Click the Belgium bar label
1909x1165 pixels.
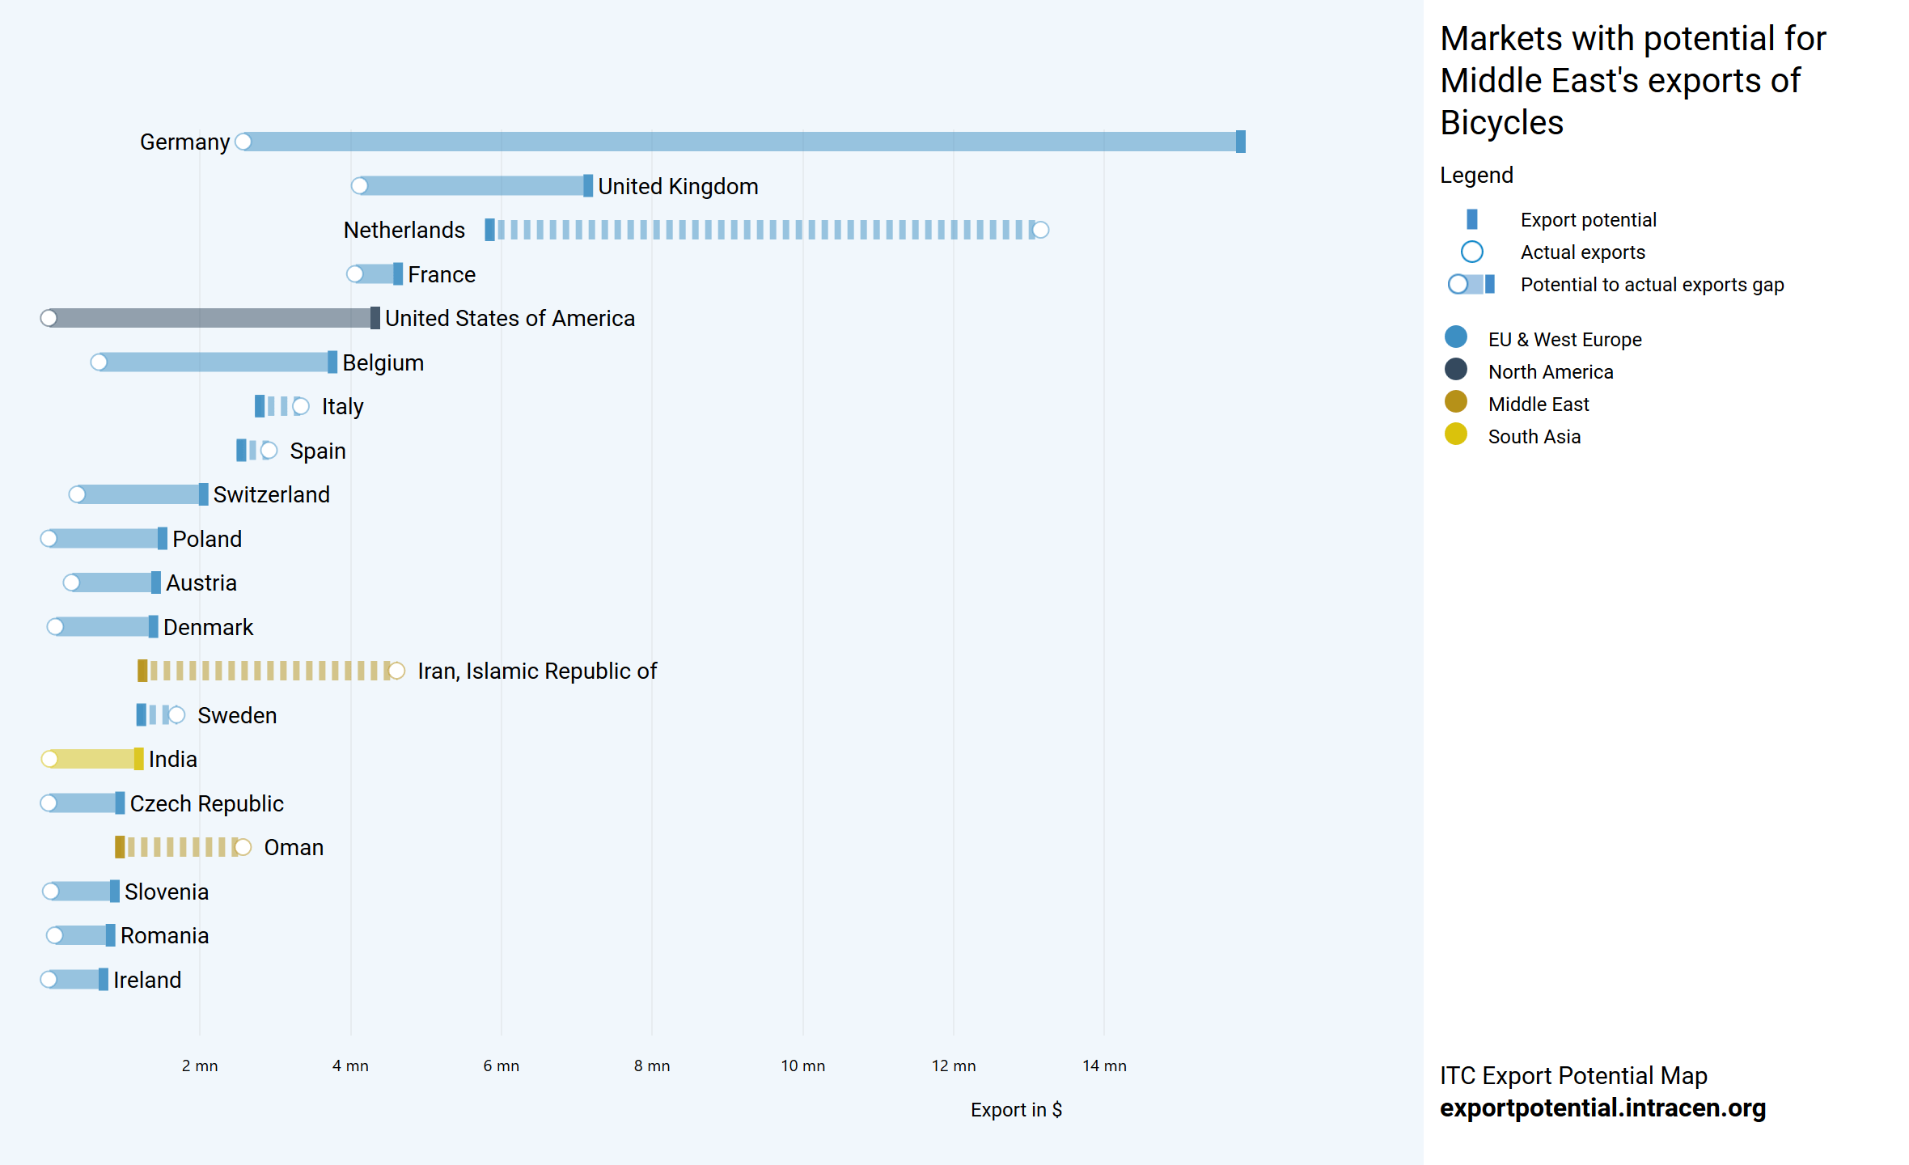pyautogui.click(x=383, y=362)
